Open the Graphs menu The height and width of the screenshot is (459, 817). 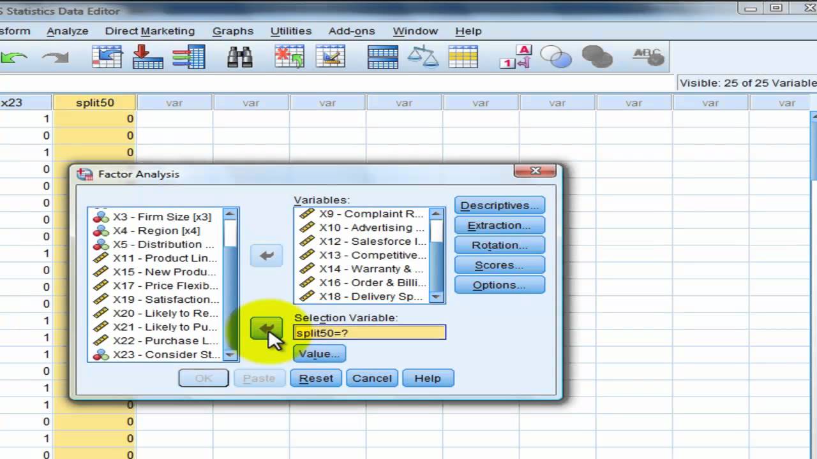233,31
